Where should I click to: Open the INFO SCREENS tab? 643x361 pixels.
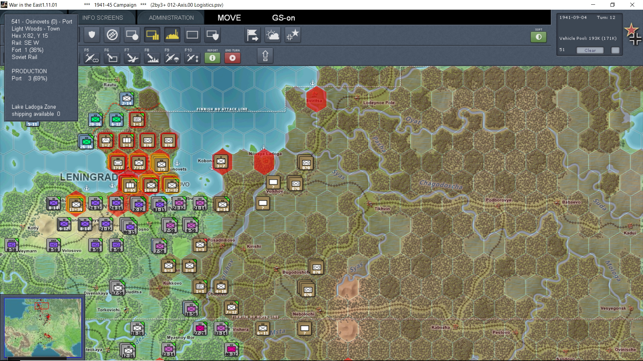tap(103, 18)
